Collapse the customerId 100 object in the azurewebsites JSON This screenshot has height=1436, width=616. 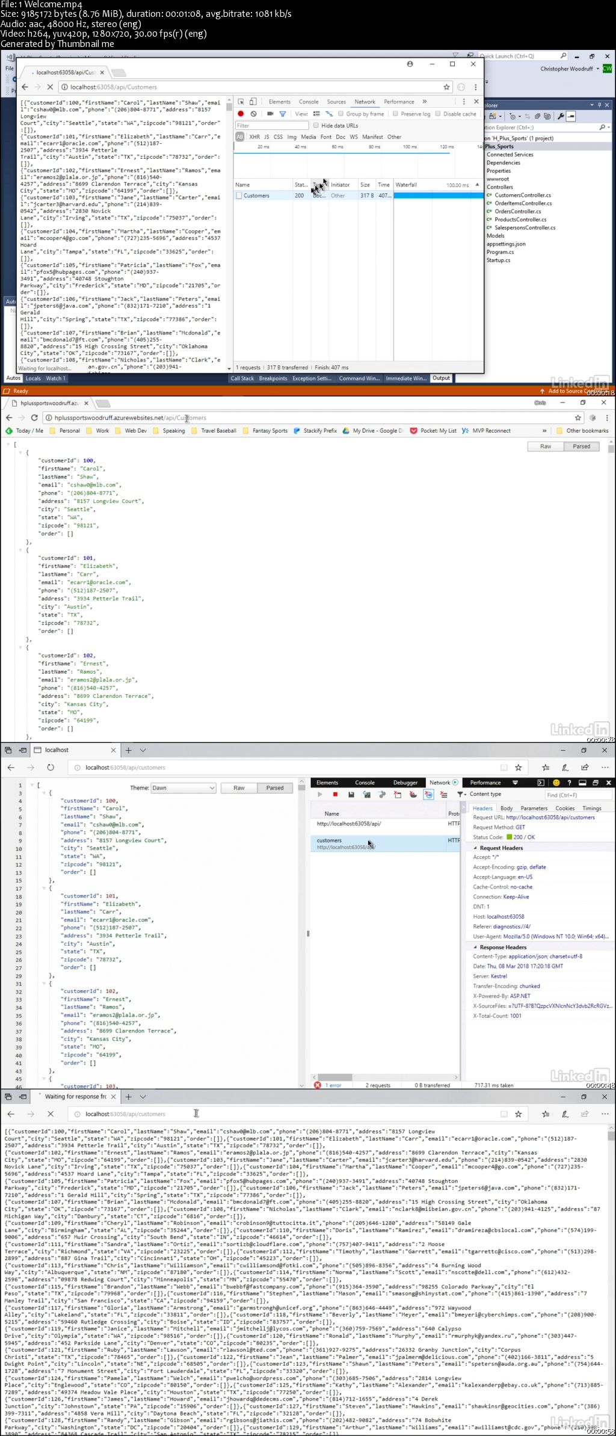click(22, 452)
